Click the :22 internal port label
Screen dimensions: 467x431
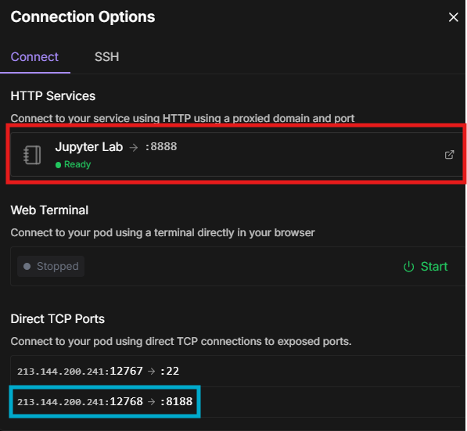tap(170, 371)
